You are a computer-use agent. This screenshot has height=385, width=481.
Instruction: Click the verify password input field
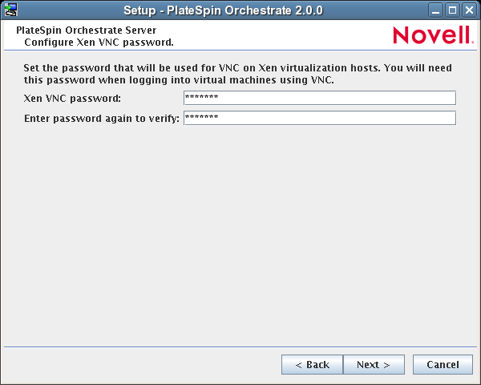pos(319,118)
